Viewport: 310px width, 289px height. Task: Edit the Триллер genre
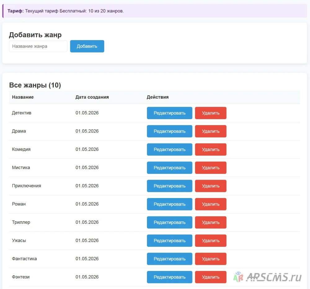[170, 222]
